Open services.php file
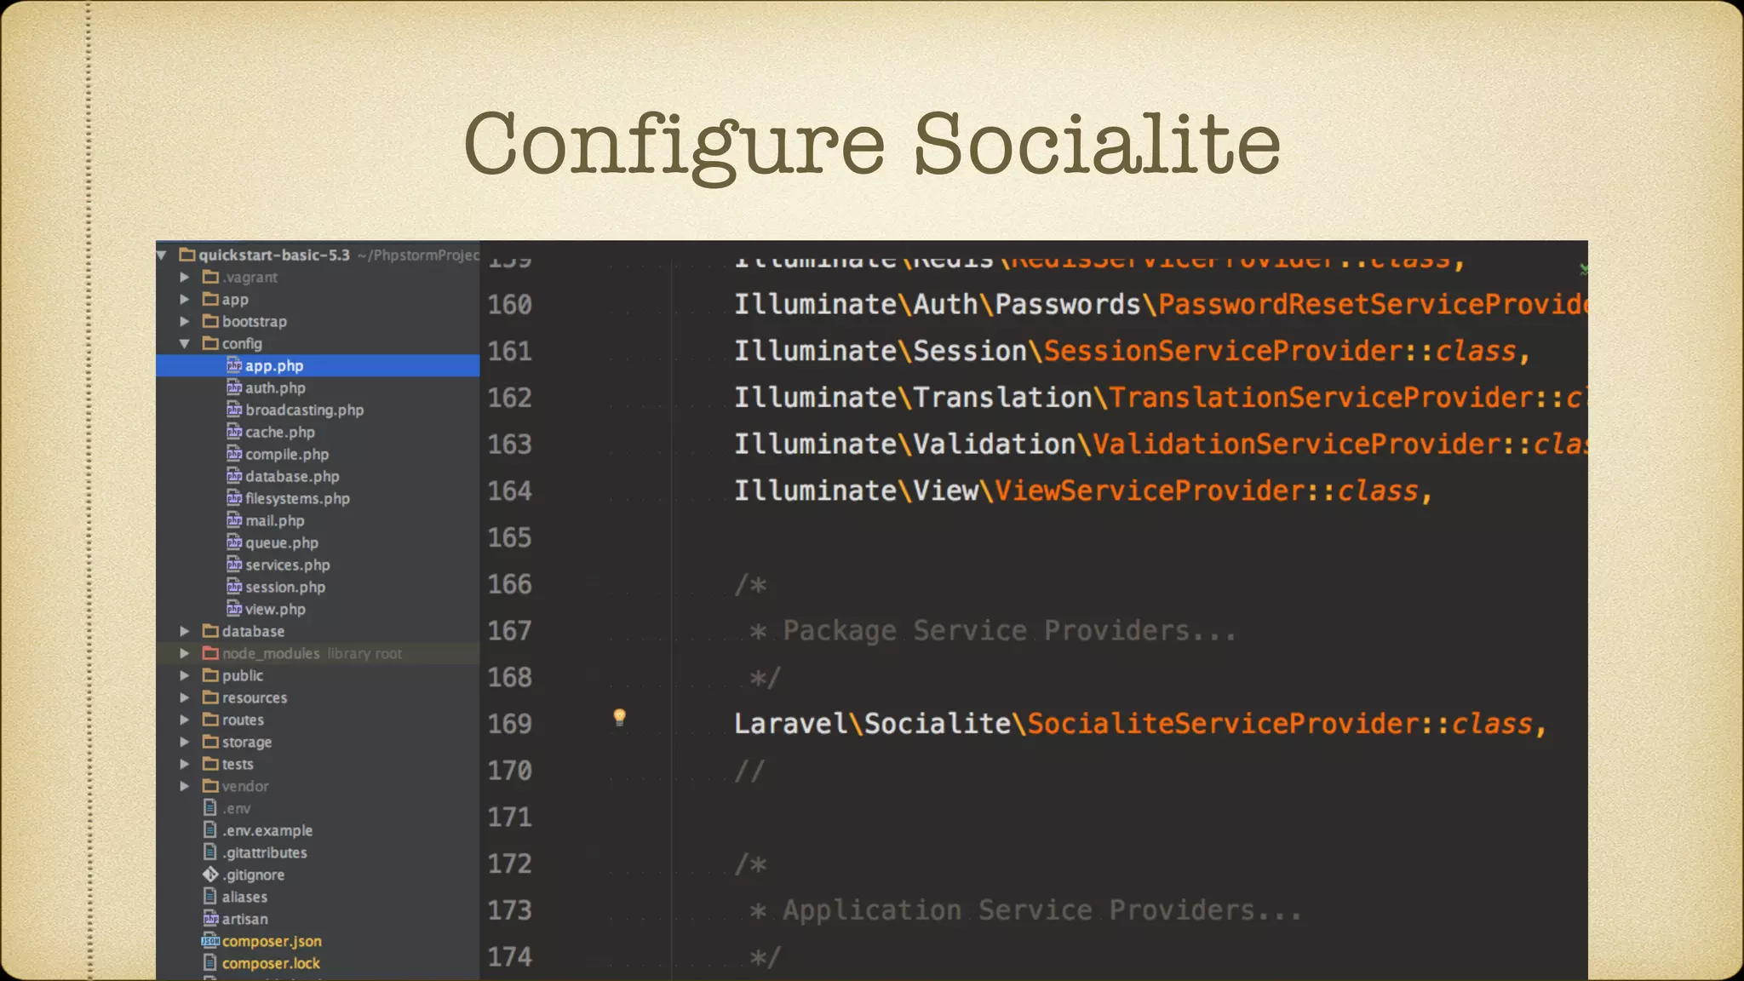 tap(288, 565)
